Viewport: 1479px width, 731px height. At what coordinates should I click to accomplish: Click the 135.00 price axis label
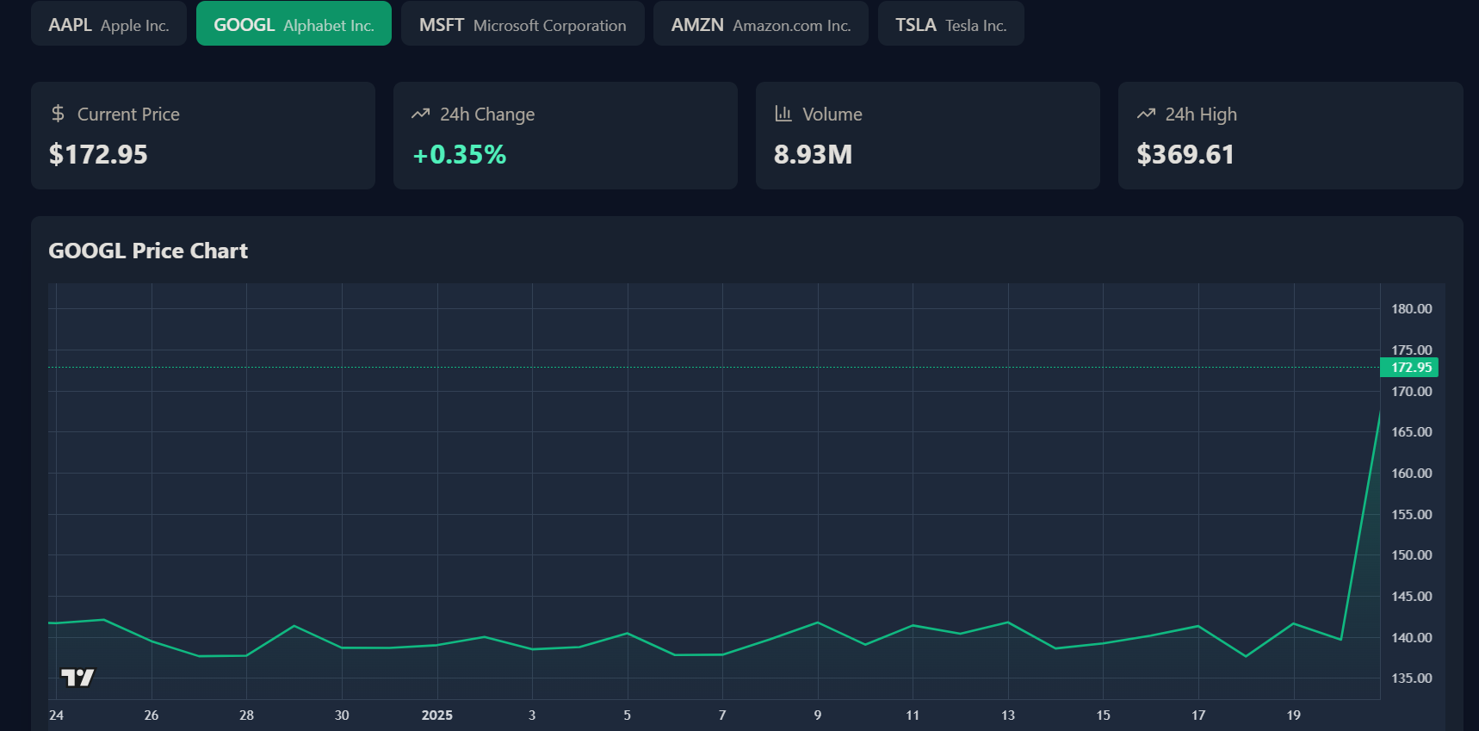[x=1412, y=678]
